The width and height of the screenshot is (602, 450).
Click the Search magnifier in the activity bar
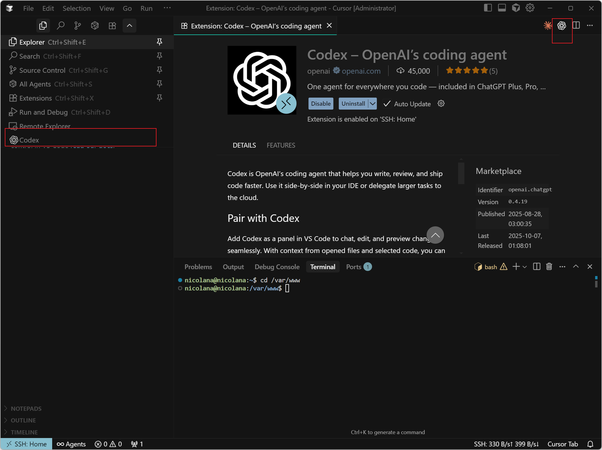pyautogui.click(x=61, y=25)
